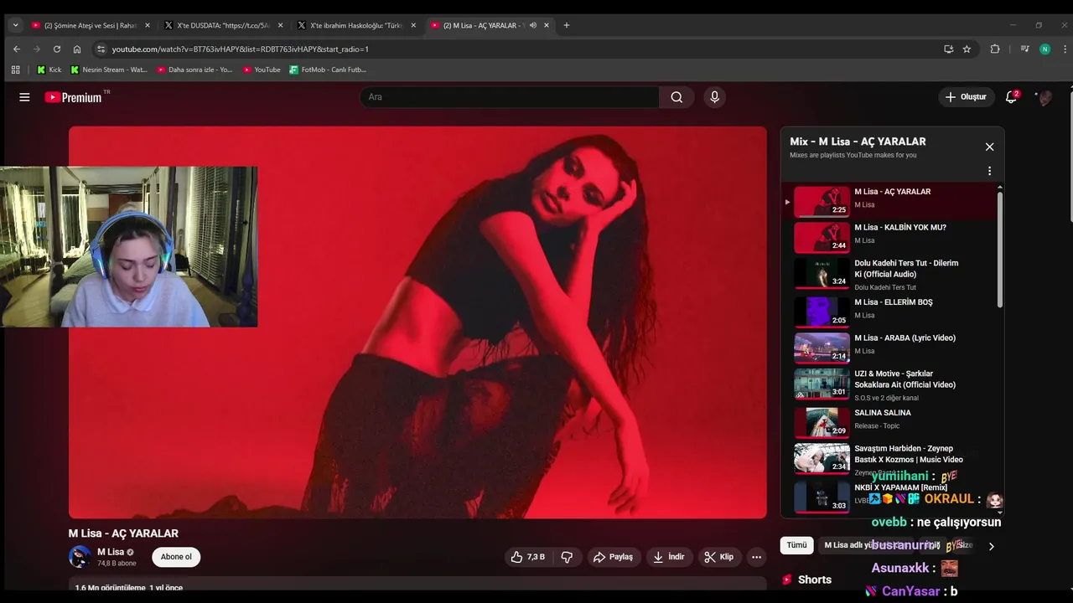Open the Kick bookmark
Image resolution: width=1073 pixels, height=603 pixels.
49,70
